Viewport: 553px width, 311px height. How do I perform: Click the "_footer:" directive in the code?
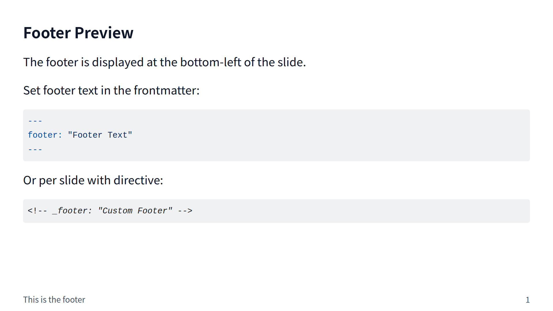tap(72, 211)
